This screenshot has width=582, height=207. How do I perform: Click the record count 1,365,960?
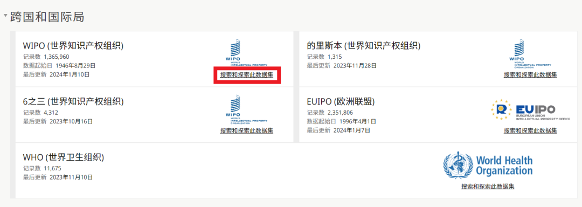57,57
